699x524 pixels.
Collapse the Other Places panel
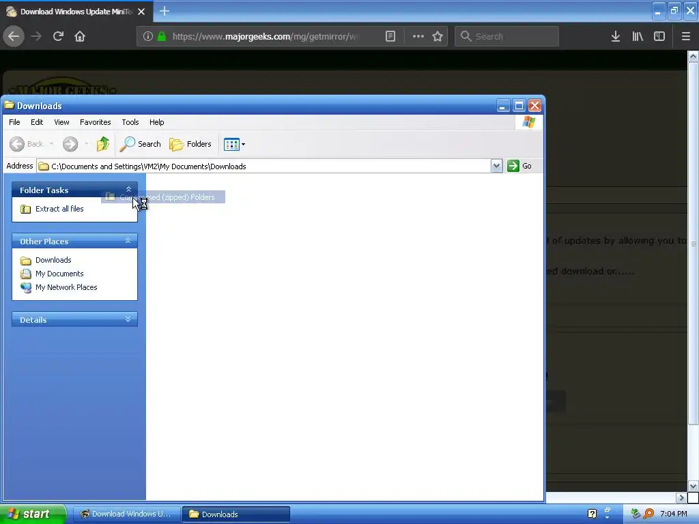tap(128, 241)
